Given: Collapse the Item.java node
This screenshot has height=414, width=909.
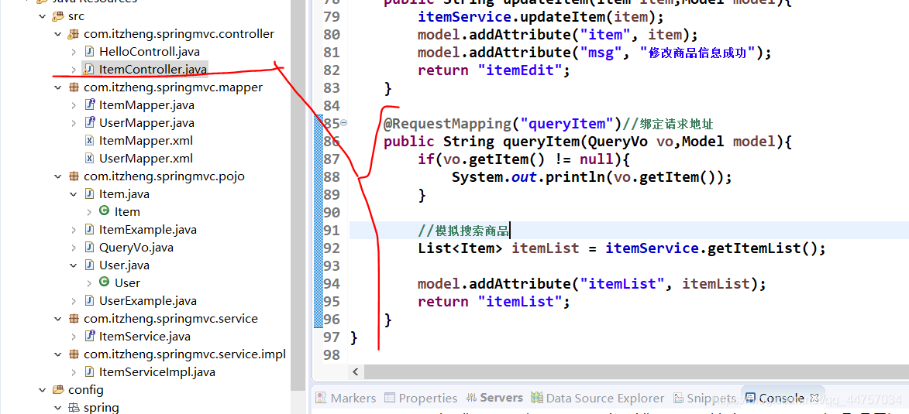Looking at the screenshot, I should tap(73, 194).
